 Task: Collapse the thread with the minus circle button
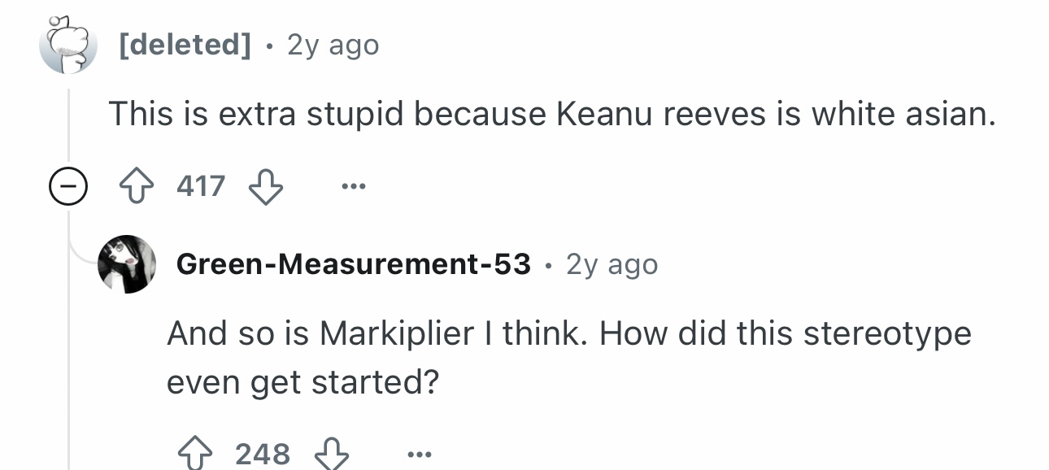(67, 188)
